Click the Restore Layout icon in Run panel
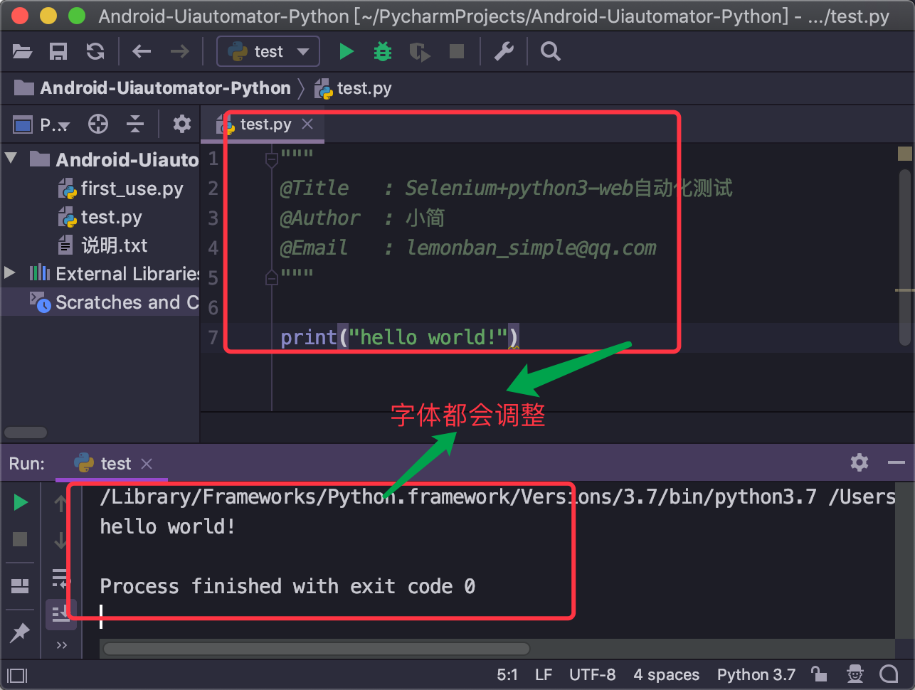 pyautogui.click(x=20, y=586)
